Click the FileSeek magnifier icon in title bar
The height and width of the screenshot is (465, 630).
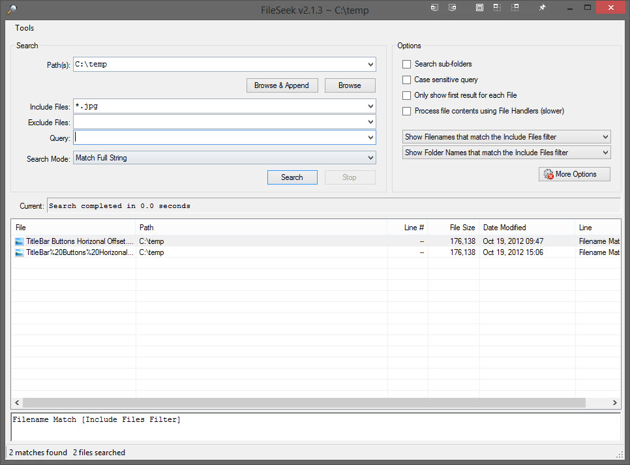tap(11, 8)
